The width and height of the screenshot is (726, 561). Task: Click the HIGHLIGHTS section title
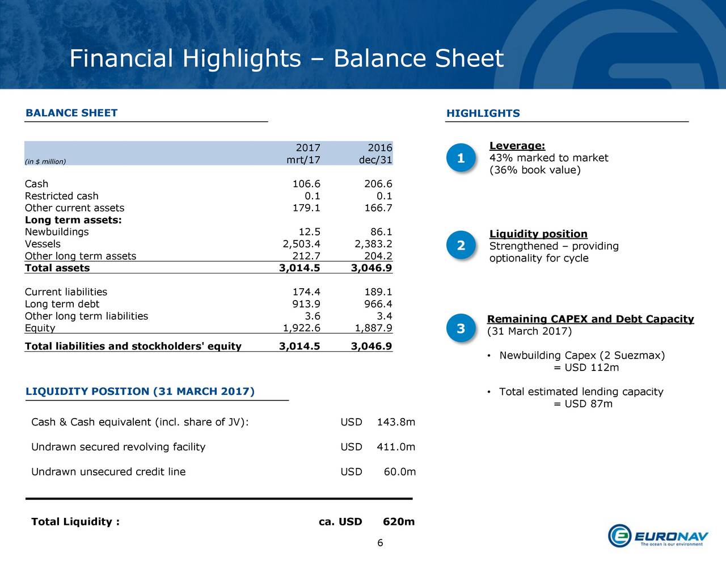click(x=483, y=113)
